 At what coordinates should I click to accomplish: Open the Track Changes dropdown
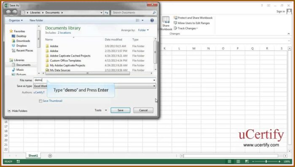(x=186, y=28)
